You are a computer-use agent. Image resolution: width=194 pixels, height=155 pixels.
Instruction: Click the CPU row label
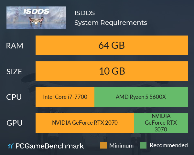(x=14, y=97)
